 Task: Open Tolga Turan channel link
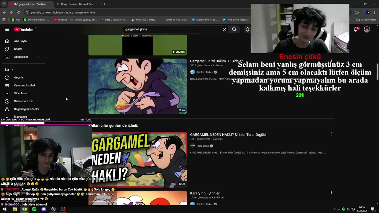tap(203, 146)
